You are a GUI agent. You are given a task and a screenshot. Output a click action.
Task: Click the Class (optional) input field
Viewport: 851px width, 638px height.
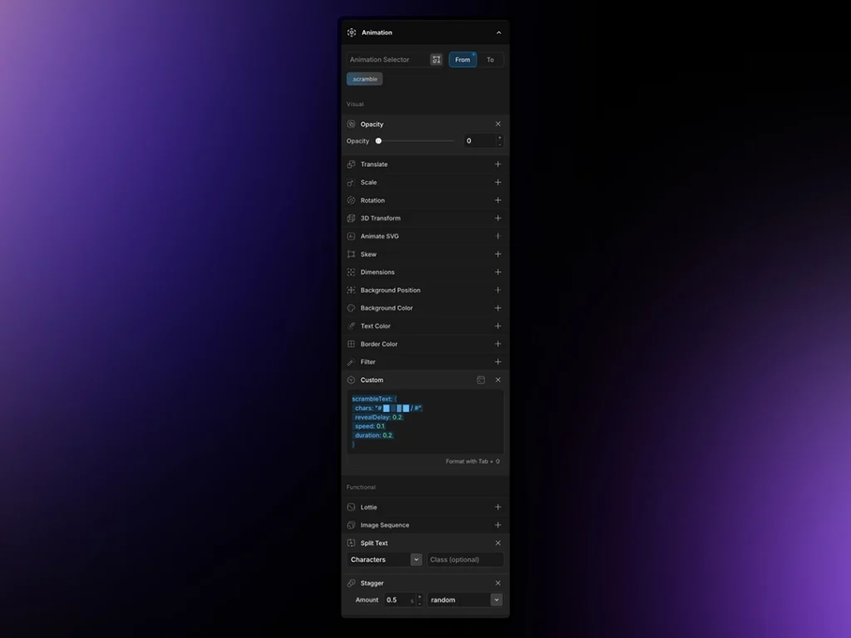(x=465, y=560)
